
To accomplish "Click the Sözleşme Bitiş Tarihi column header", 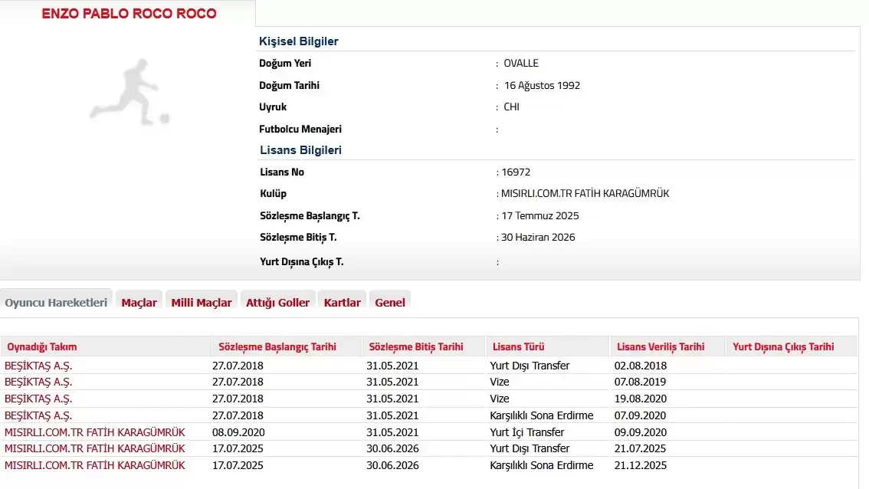I will (x=415, y=346).
